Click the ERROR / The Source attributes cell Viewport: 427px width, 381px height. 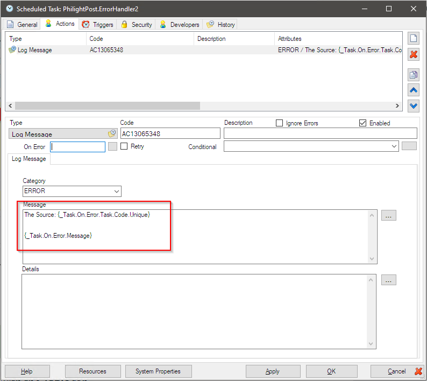339,50
